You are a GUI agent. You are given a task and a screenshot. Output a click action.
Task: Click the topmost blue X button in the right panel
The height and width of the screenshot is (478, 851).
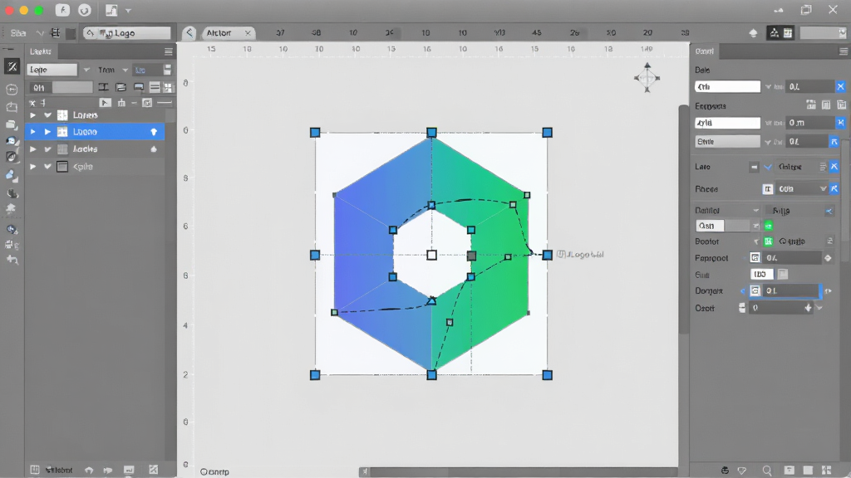coord(841,86)
